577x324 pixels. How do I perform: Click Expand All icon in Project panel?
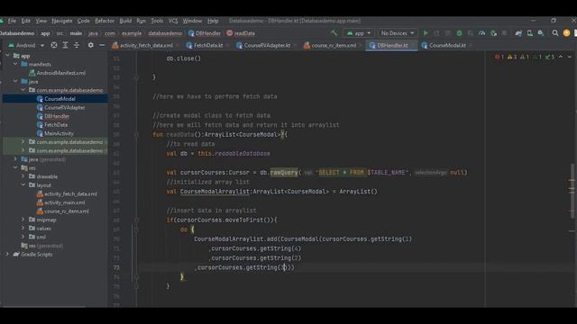coord(65,45)
